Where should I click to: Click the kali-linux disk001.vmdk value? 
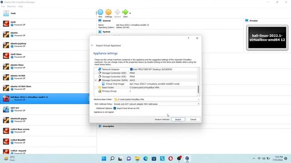[x=155, y=84]
